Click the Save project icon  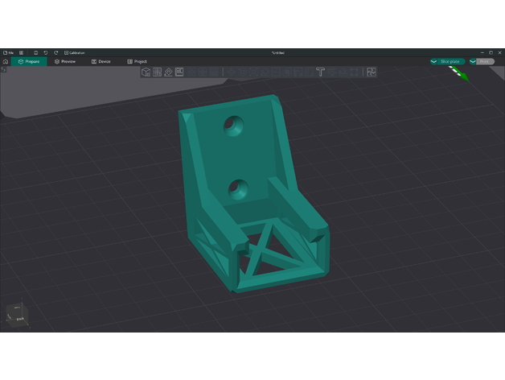[35, 52]
